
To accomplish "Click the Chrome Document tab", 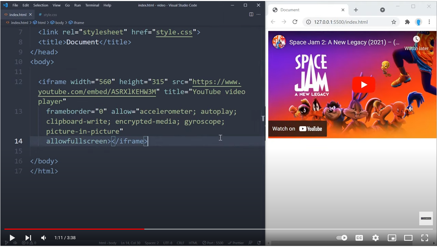I will coord(308,10).
